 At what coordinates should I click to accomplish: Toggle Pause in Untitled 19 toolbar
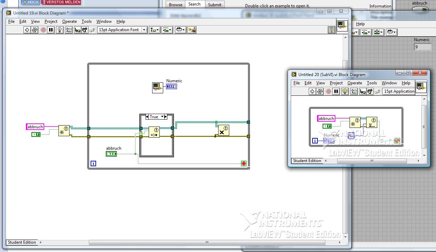(x=51, y=30)
